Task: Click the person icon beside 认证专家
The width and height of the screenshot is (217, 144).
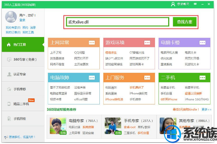Action: 9,74
